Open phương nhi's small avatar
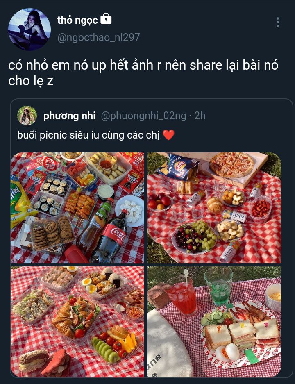This screenshot has width=295, height=384. (x=27, y=116)
